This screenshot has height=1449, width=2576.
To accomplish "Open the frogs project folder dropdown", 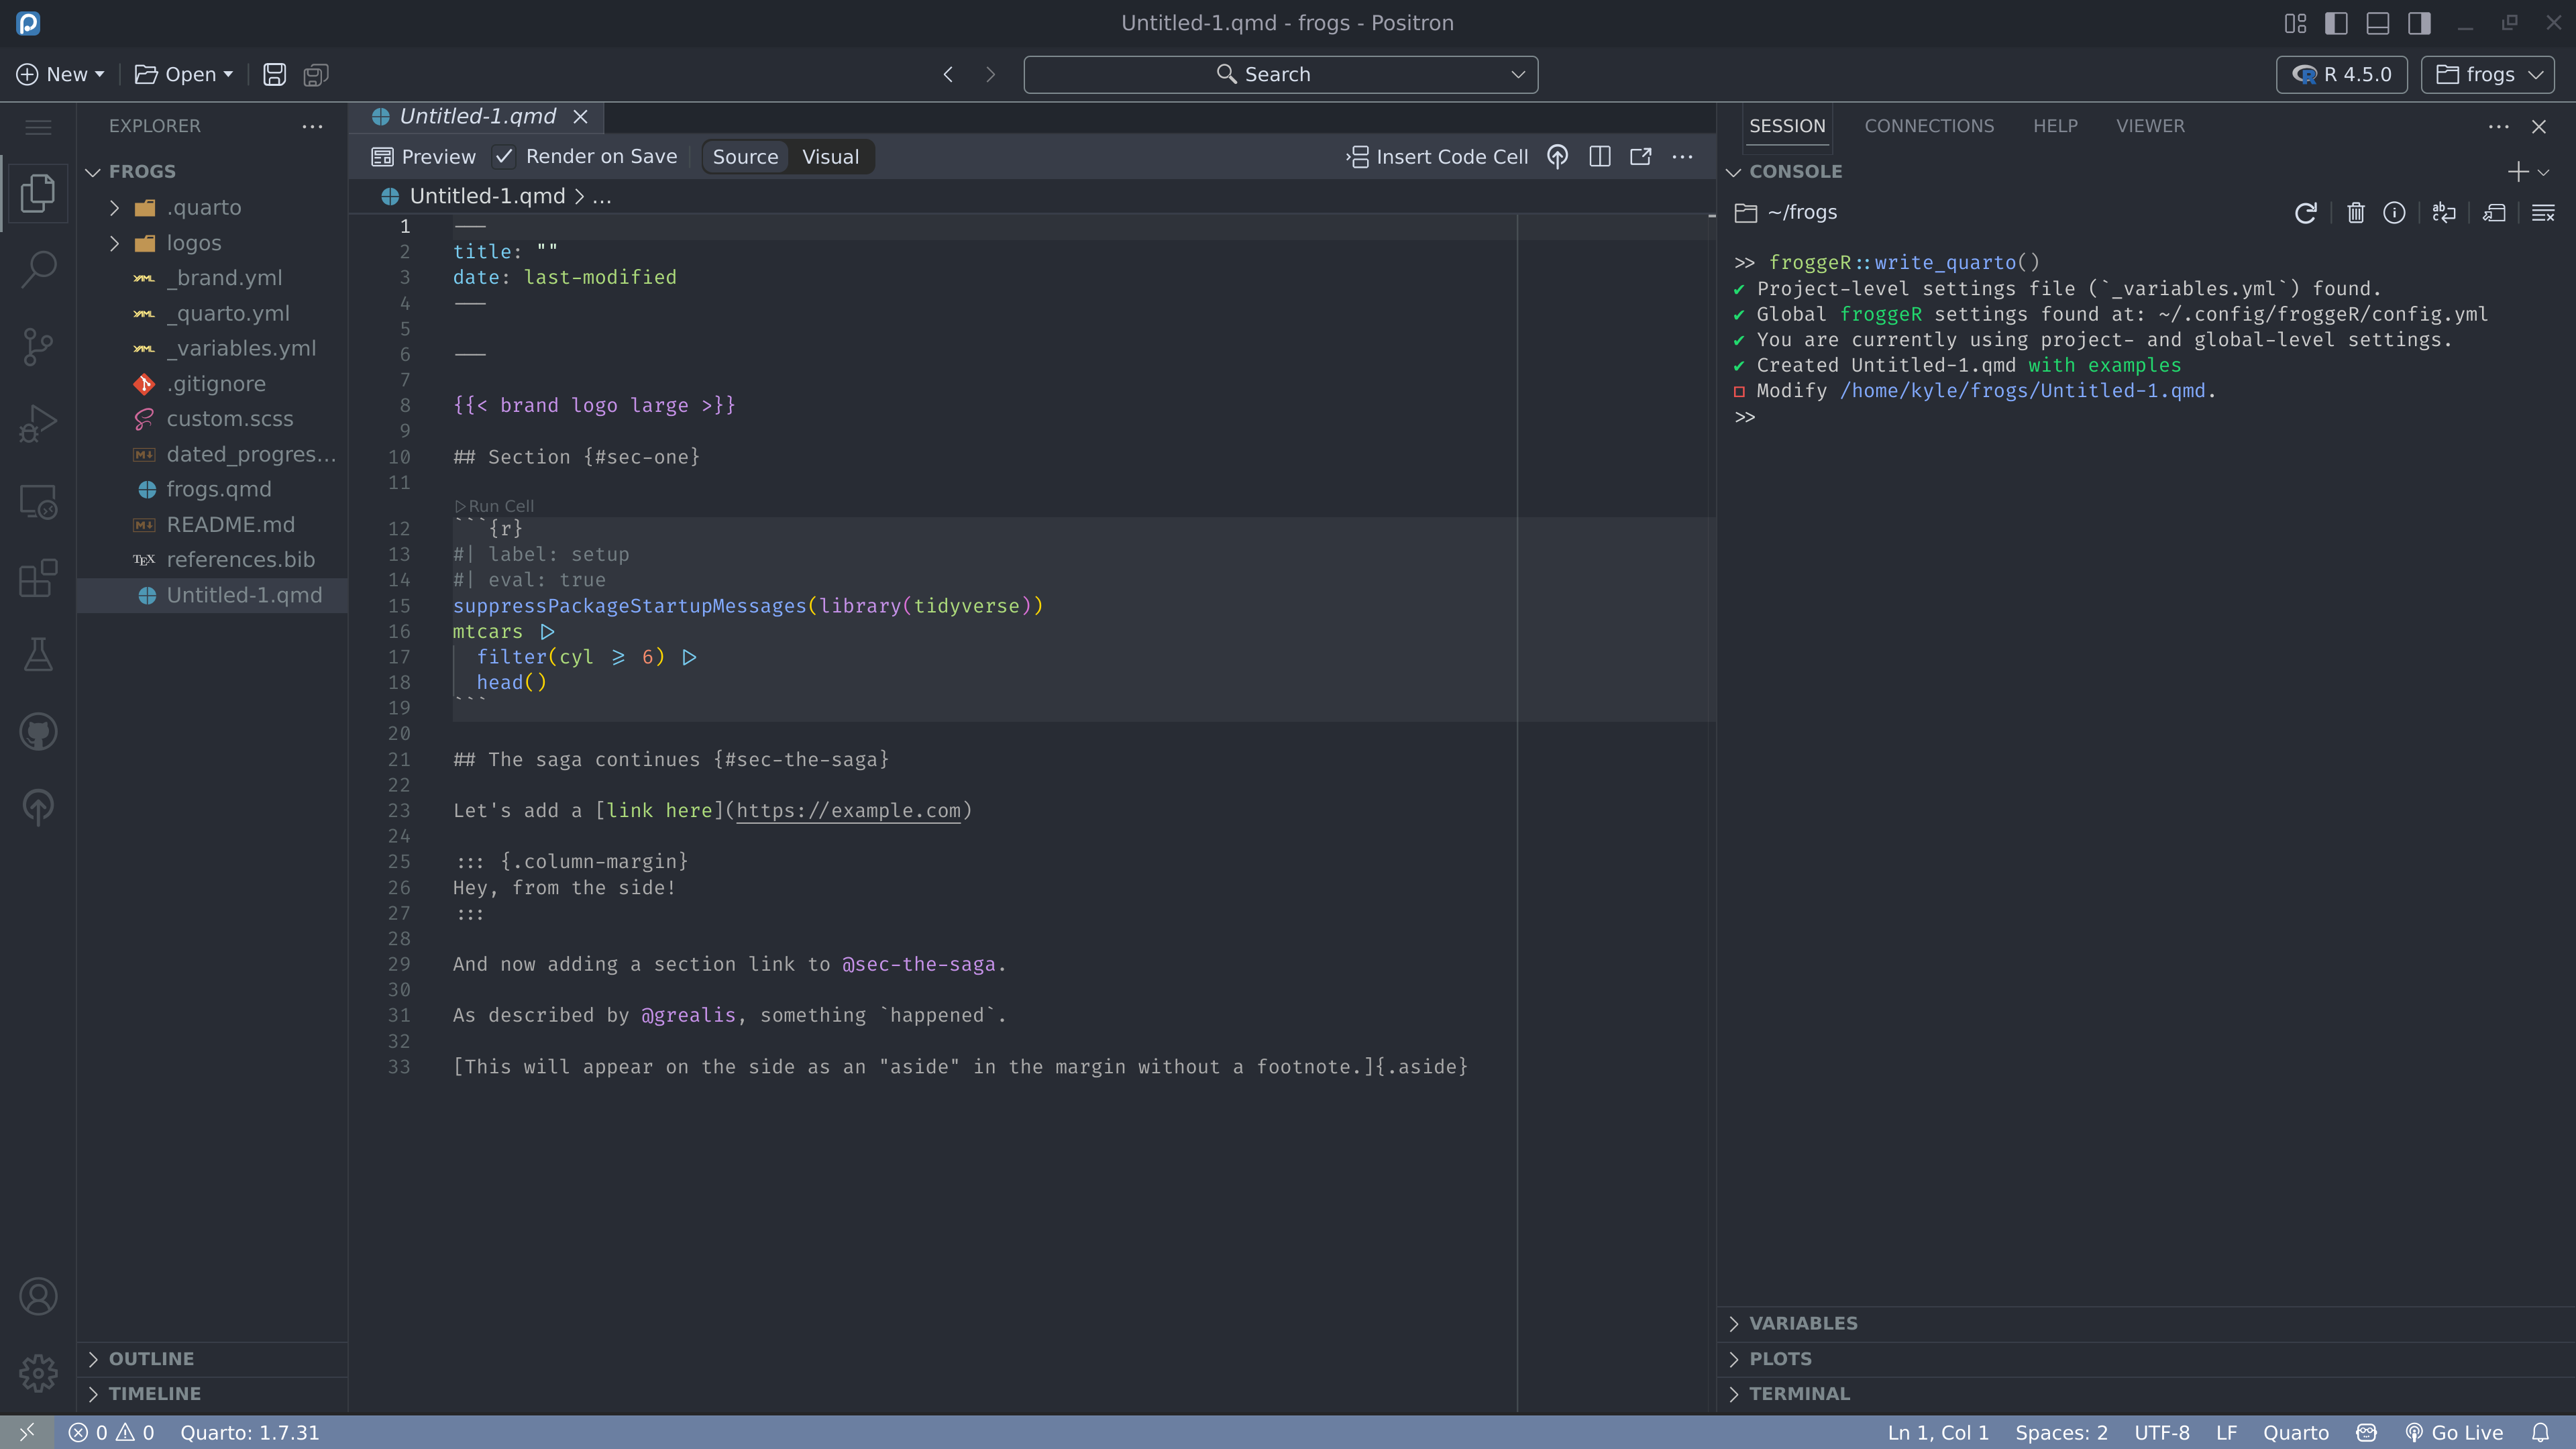I will pyautogui.click(x=2488, y=75).
